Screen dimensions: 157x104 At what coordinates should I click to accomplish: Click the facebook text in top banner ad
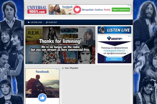(x=67, y=7)
